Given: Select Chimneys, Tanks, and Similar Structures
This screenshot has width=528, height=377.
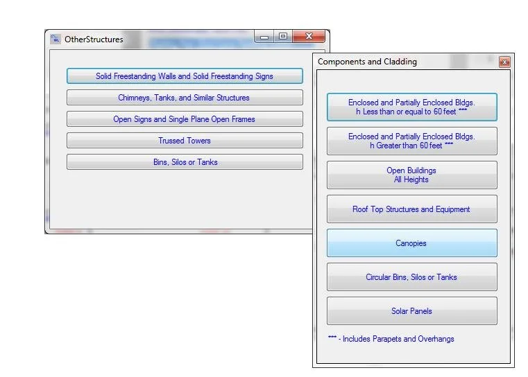Looking at the screenshot, I should 185,98.
